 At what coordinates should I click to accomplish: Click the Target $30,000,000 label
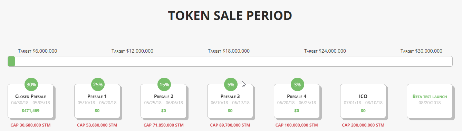coord(421,51)
